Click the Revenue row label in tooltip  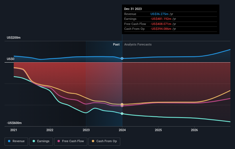click(130, 14)
